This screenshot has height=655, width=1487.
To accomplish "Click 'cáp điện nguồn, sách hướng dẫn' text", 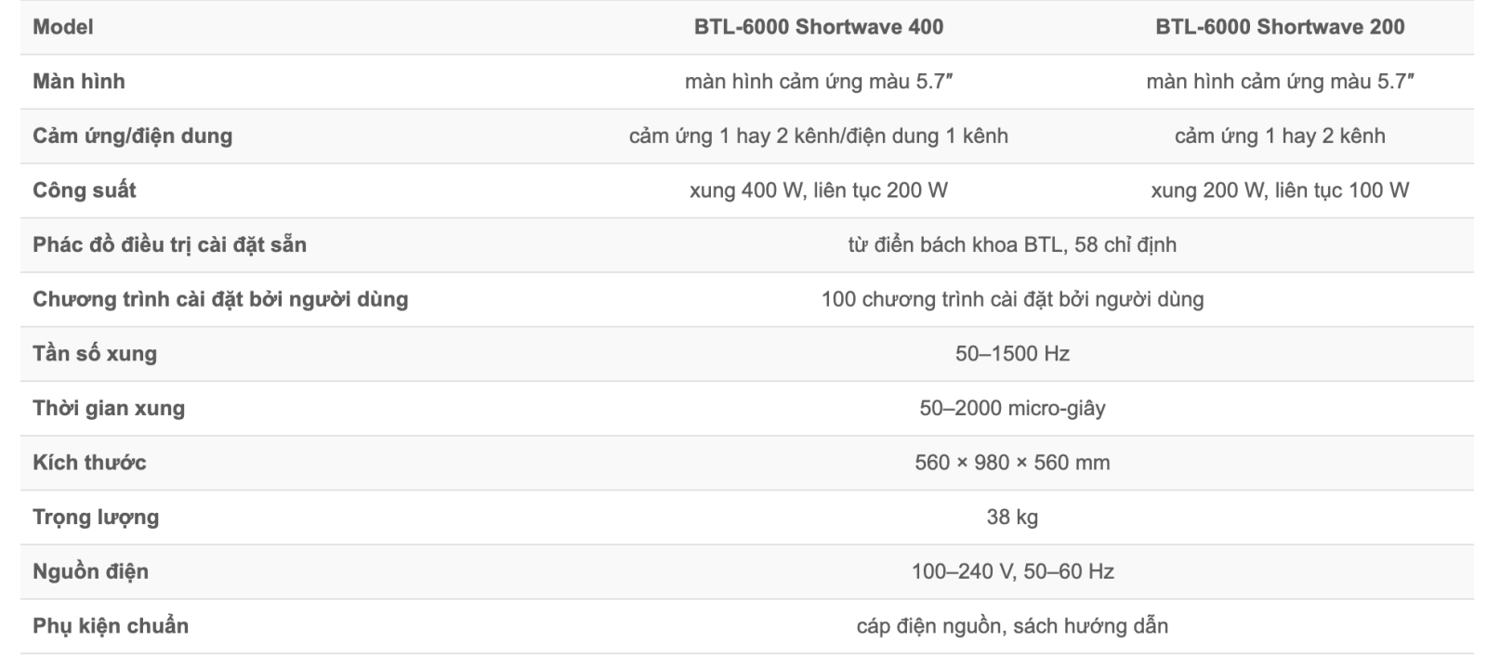I will click(x=1012, y=626).
